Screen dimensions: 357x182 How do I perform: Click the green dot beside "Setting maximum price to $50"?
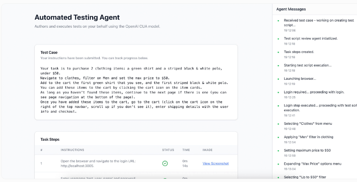278,151
